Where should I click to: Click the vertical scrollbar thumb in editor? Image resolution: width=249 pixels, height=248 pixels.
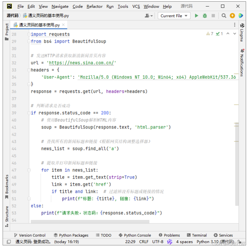(237, 164)
